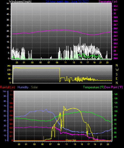The image size is (124, 148).
Task: Click the 0.8 rainfall axis value
Action: click(x=11, y=107)
